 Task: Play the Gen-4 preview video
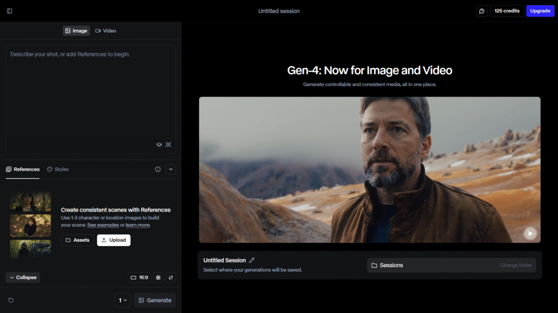point(530,234)
